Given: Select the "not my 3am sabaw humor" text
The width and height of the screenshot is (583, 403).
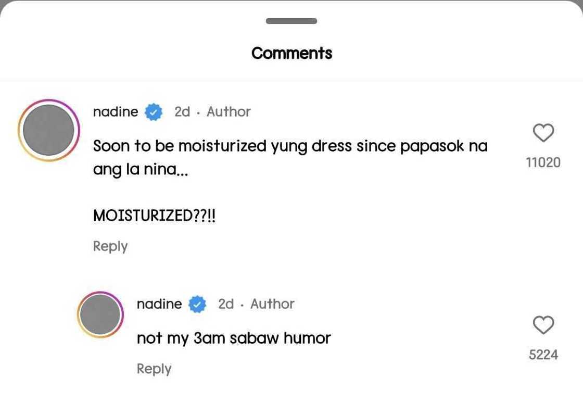Looking at the screenshot, I should pyautogui.click(x=234, y=338).
